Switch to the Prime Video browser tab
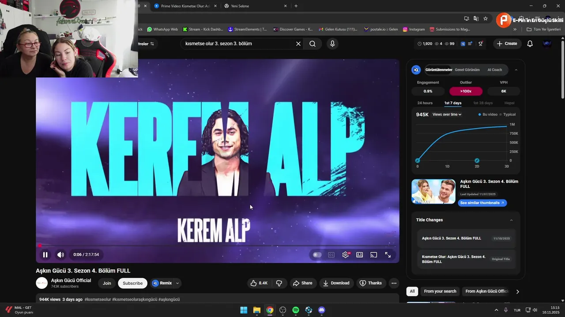This screenshot has width=565, height=317. pyautogui.click(x=185, y=6)
